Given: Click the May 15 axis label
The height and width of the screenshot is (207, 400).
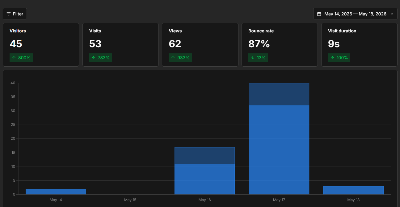Looking at the screenshot, I should 130,200.
